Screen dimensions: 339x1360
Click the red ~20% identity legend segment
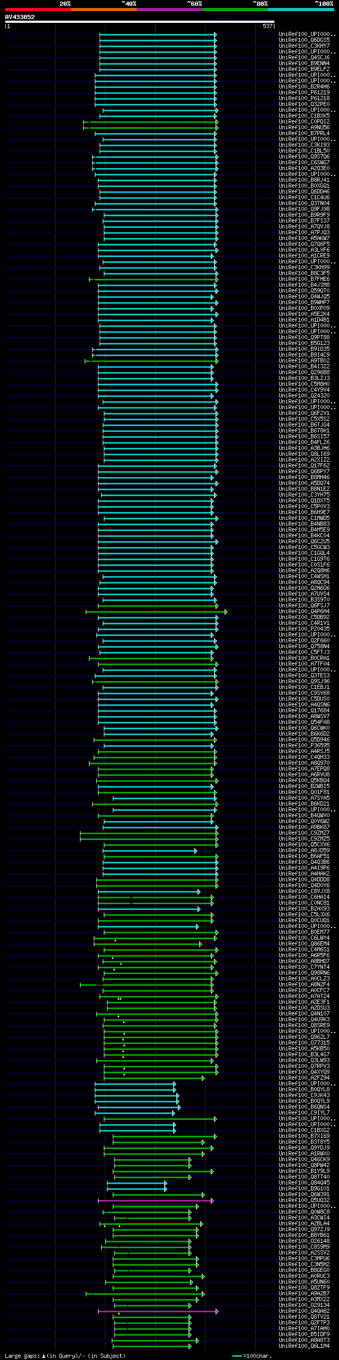[x=38, y=10]
